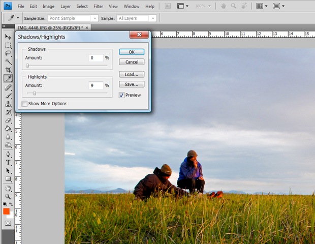Image resolution: width=315 pixels, height=244 pixels.
Task: Click the Zoom icon in the application bar
Action: pos(233,6)
